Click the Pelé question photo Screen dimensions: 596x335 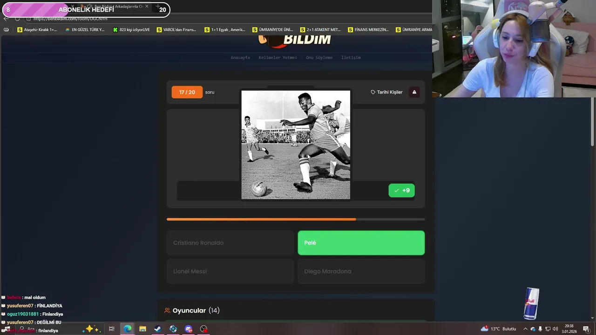pos(296,145)
